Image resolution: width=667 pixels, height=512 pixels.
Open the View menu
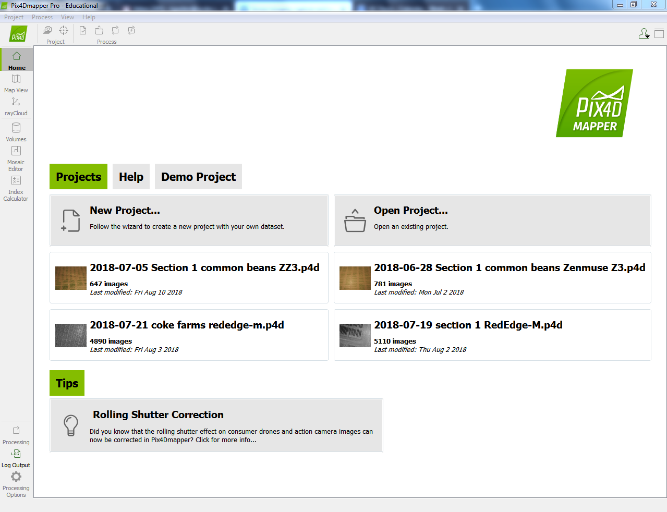click(x=67, y=17)
